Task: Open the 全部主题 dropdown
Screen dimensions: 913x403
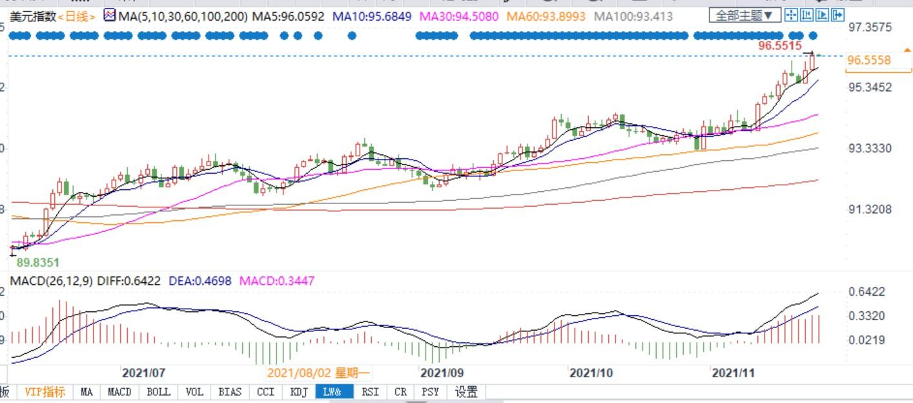Action: 744,15
